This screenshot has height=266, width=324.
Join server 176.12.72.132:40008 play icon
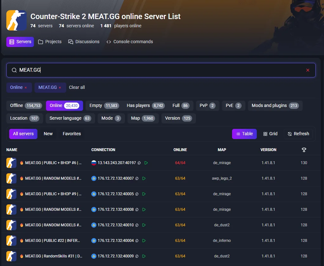pyautogui.click(x=144, y=209)
